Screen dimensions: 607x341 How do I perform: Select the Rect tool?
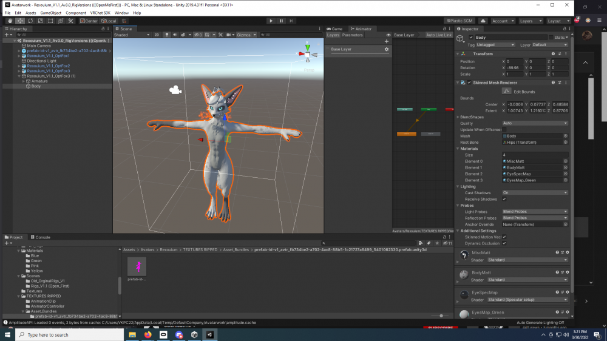pos(50,21)
